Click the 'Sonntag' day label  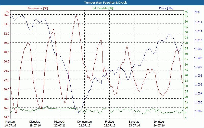pos(159,122)
